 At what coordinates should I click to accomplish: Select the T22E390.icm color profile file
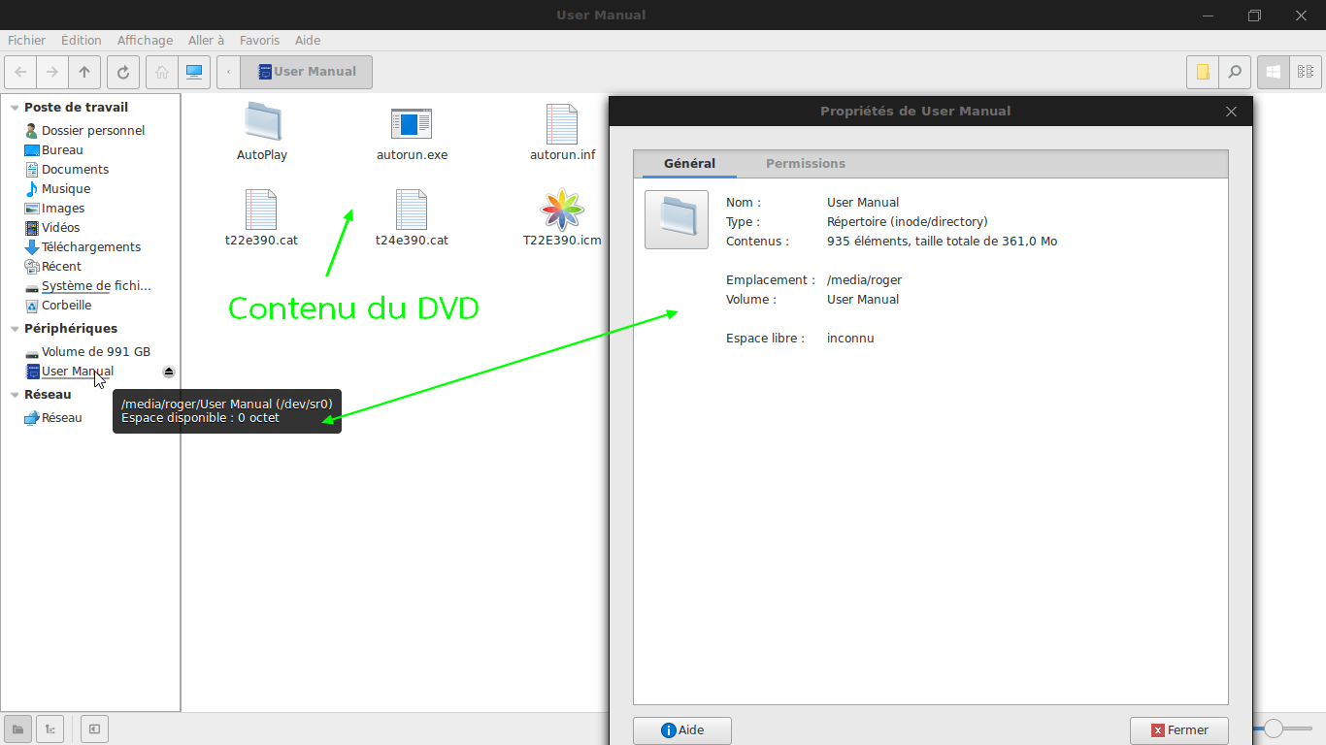(562, 218)
